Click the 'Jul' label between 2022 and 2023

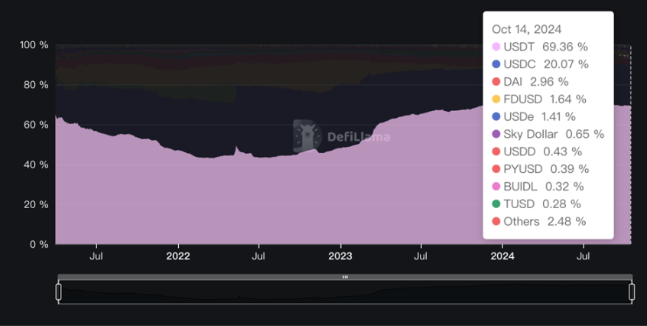[x=258, y=256]
